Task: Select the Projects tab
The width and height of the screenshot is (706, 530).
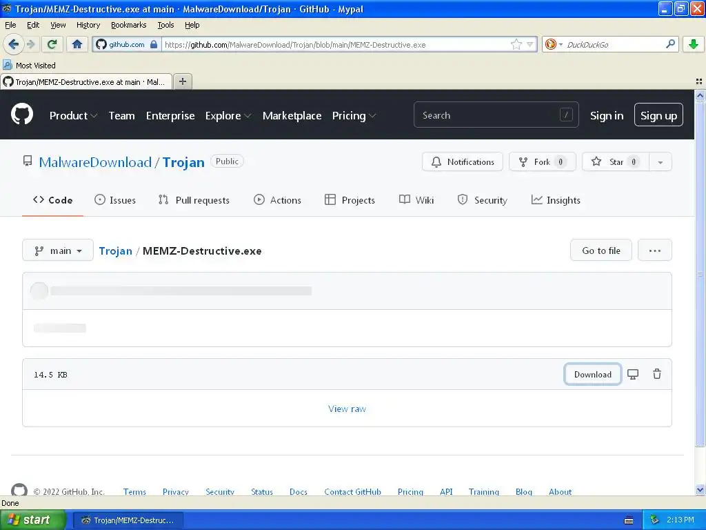Action: (x=350, y=200)
